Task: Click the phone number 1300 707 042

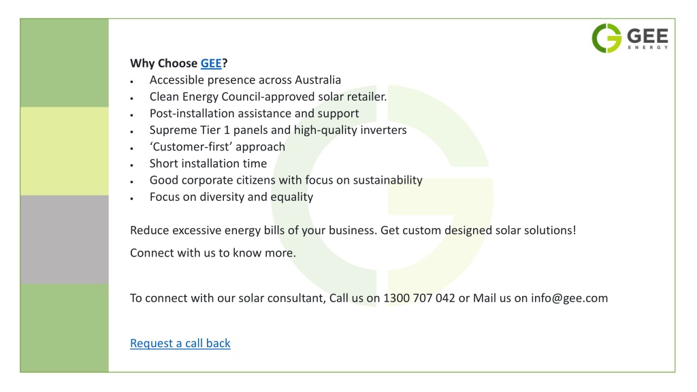Action: (419, 298)
